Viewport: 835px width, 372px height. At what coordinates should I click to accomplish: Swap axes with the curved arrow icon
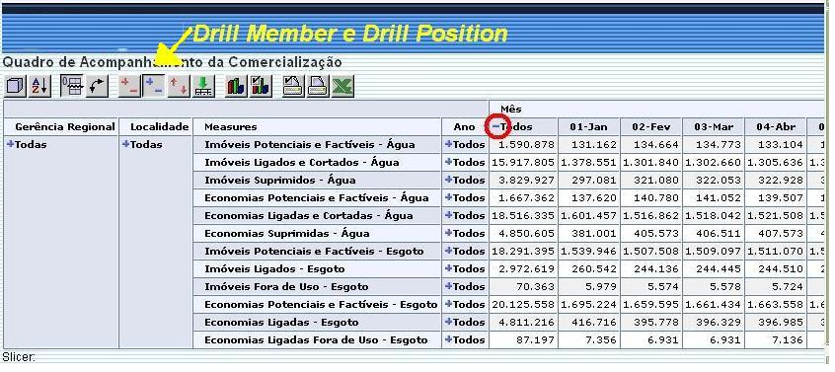point(97,86)
